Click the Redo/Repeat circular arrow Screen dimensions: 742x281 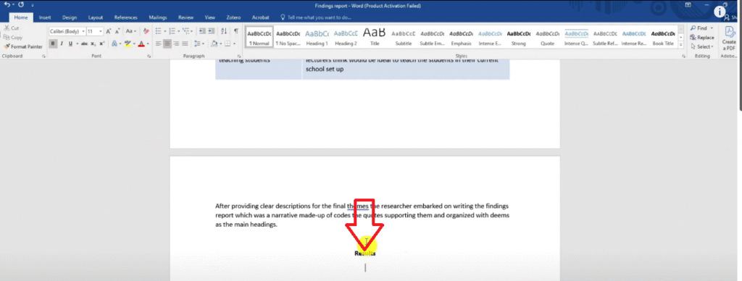(21, 4)
